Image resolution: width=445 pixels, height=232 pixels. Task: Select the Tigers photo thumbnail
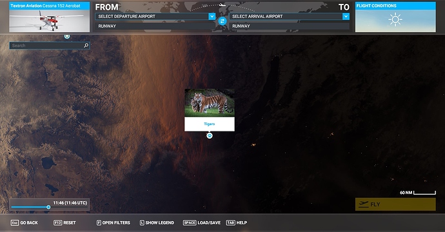(210, 102)
